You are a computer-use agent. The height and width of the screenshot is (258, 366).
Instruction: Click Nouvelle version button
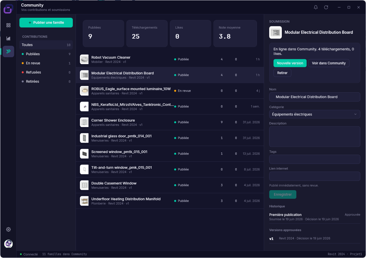(x=290, y=63)
